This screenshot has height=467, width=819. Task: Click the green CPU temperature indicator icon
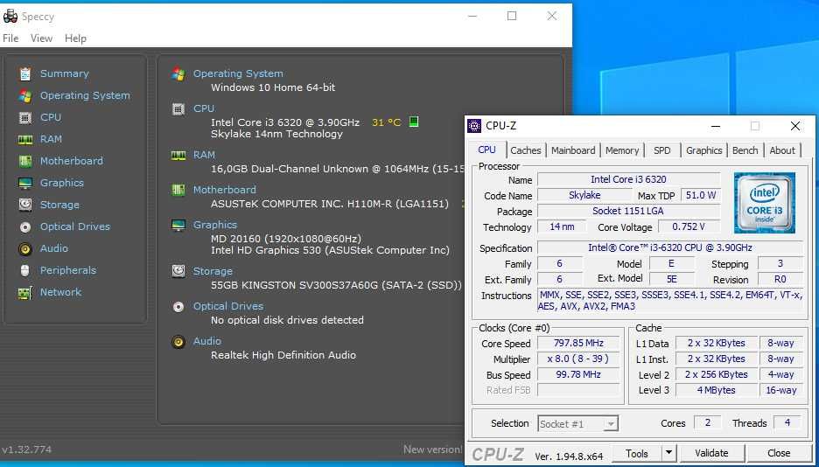point(414,122)
